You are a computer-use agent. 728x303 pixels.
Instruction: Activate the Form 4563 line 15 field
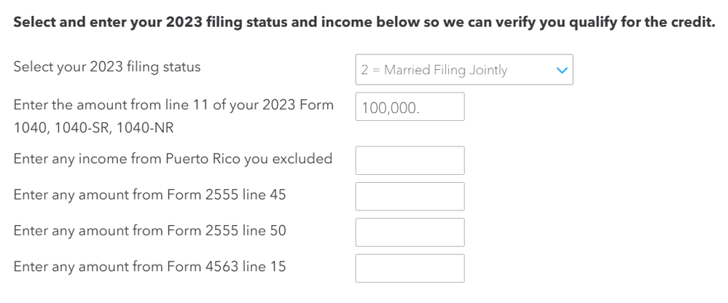(x=410, y=267)
